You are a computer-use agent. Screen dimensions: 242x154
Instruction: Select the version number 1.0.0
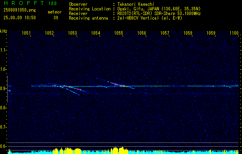click(52, 3)
